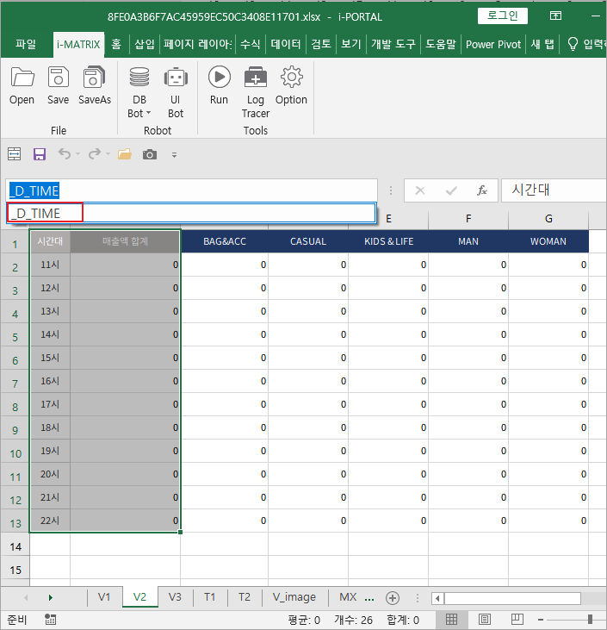
Task: Add a new sheet with plus button
Action: (393, 597)
